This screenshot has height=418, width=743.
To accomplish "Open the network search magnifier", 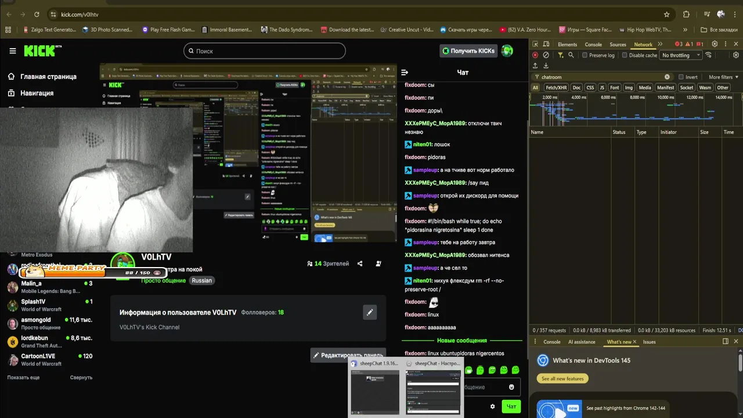I will (571, 55).
